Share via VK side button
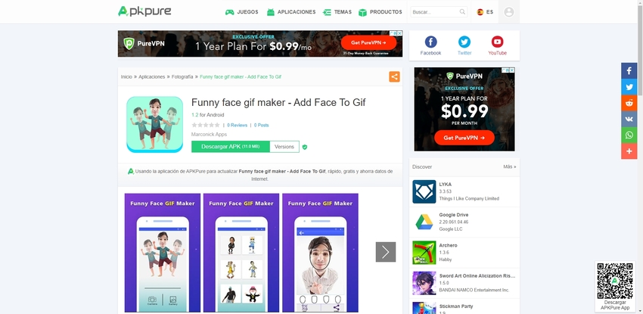 point(629,119)
